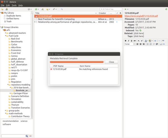The image size is (168, 138).
Task: Open the File menu
Action: pyautogui.click(x=3, y=5)
